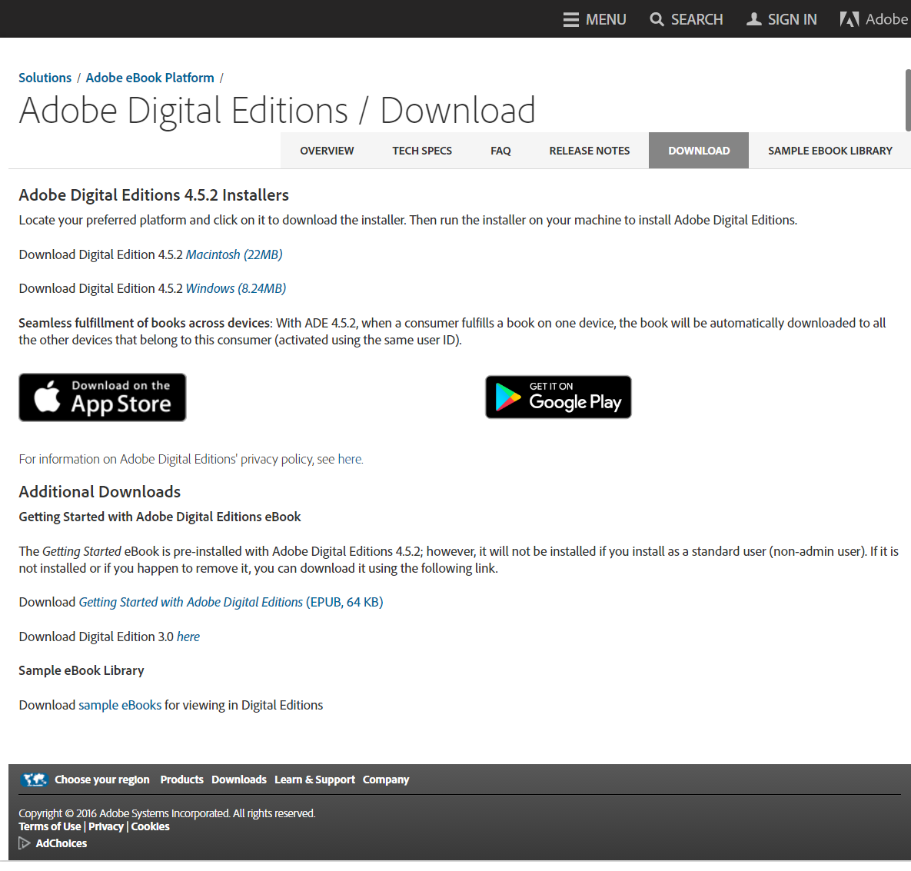911x871 pixels.
Task: Click the Adobe eBook Platform breadcrumb
Action: (x=149, y=77)
